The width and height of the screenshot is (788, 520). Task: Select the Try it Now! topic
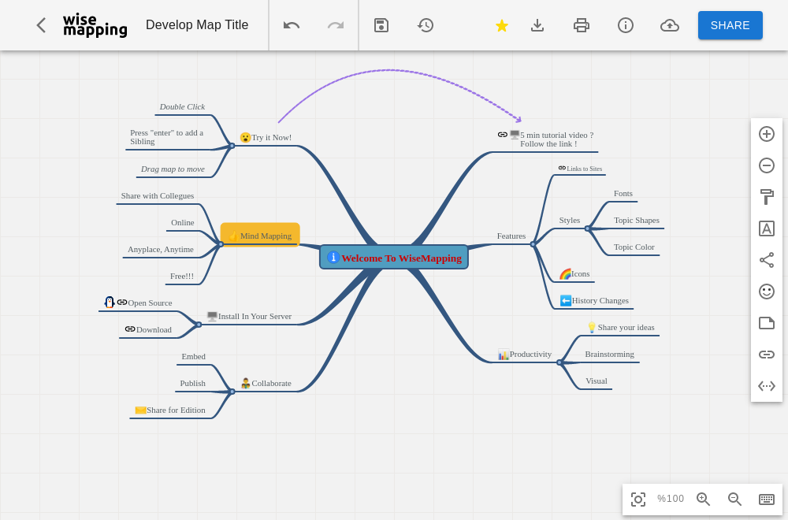pos(266,137)
